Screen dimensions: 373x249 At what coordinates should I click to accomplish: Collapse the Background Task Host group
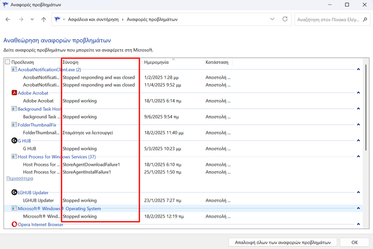pos(358,109)
